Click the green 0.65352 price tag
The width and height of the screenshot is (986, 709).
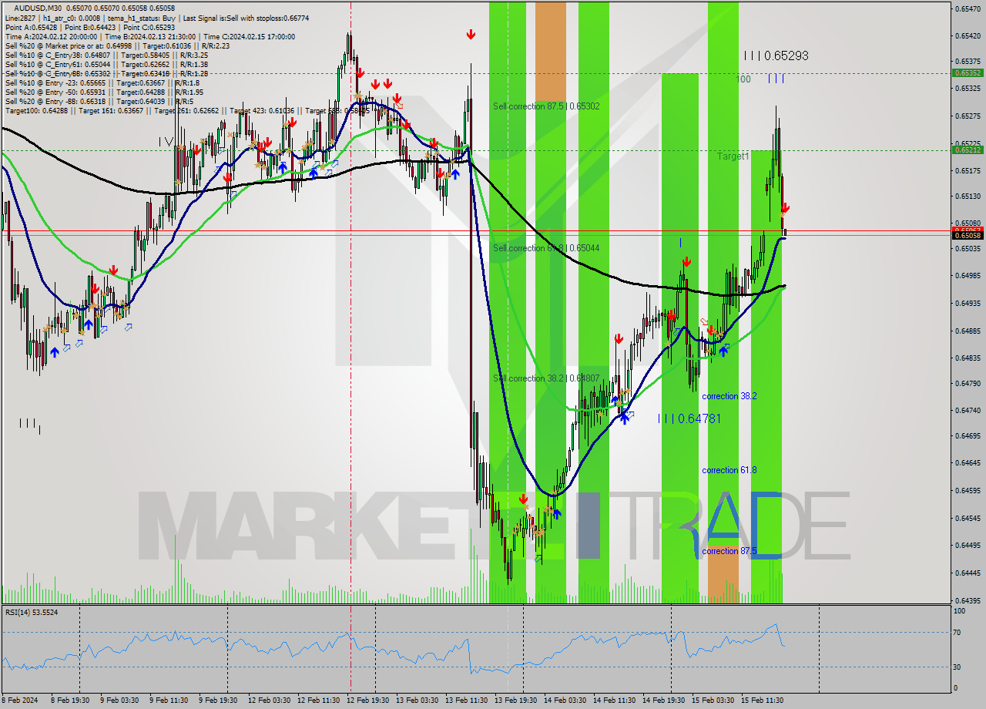click(x=967, y=73)
